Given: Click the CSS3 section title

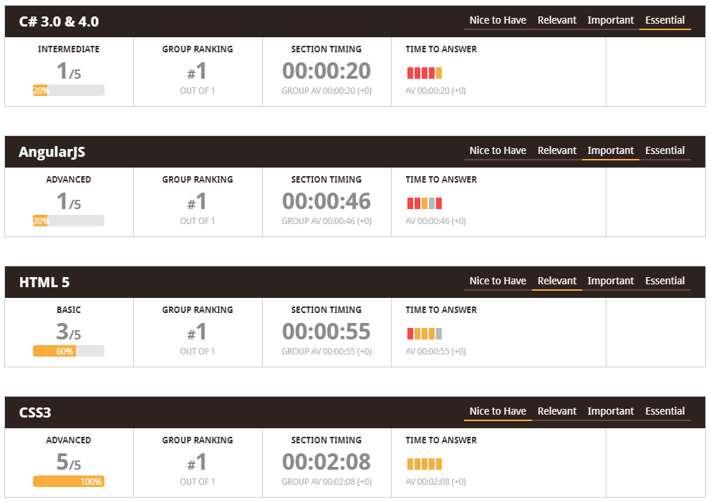Looking at the screenshot, I should tap(35, 412).
